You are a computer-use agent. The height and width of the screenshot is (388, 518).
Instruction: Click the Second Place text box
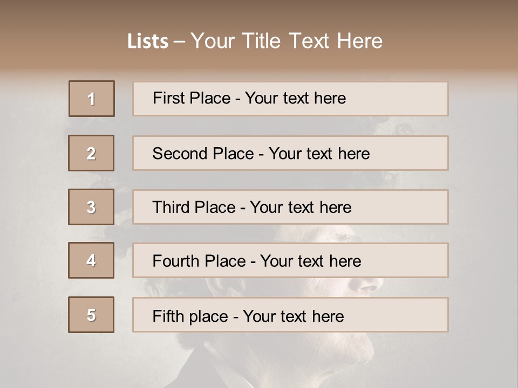tap(290, 153)
